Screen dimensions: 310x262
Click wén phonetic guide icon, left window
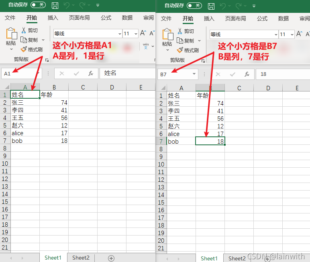[146, 46]
